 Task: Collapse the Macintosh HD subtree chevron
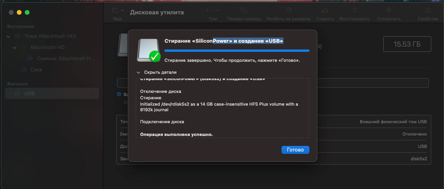(15, 47)
